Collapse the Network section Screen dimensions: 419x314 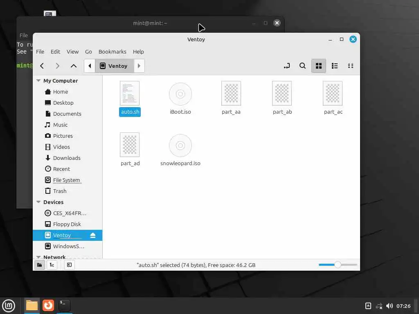38,257
